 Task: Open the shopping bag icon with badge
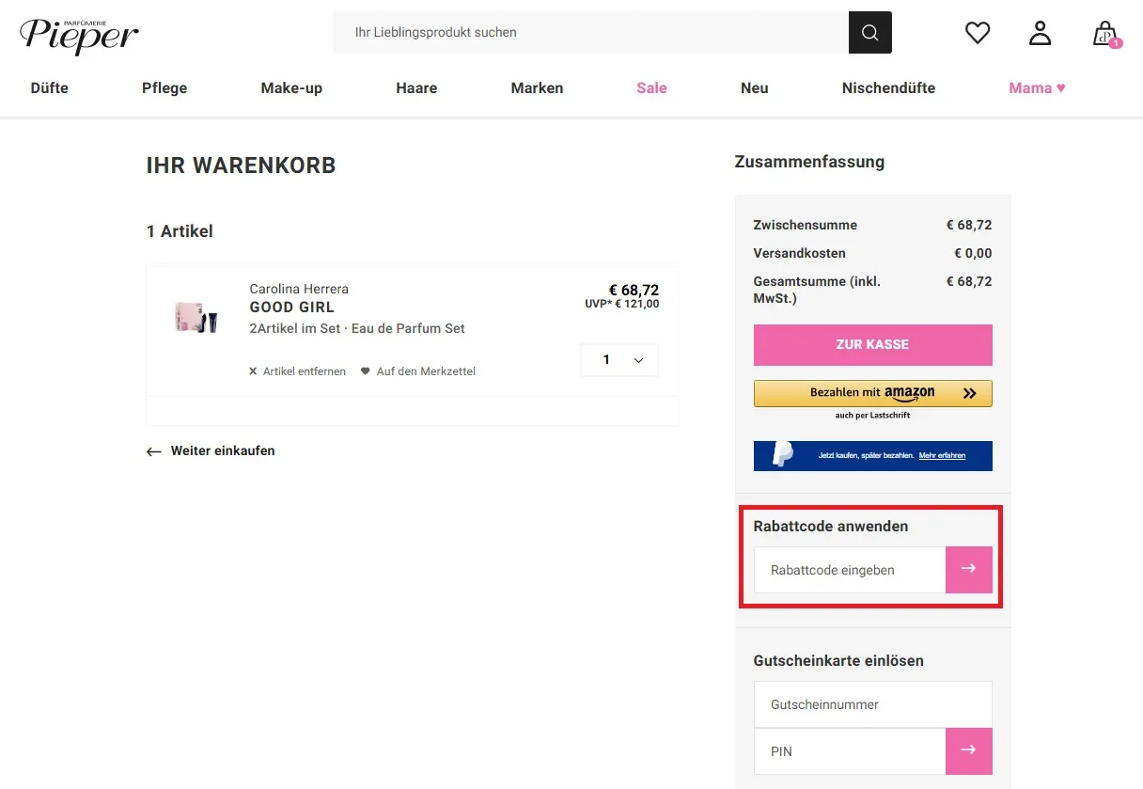point(1106,34)
